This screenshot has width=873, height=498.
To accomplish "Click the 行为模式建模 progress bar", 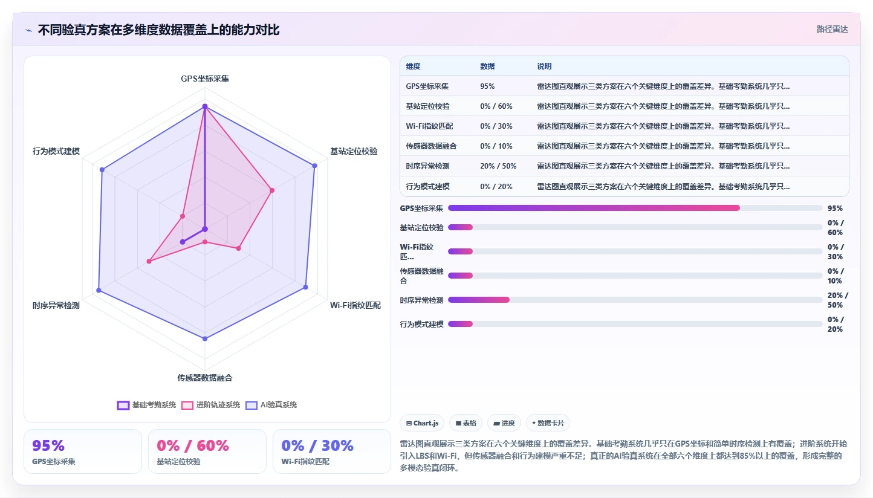I will pos(635,324).
